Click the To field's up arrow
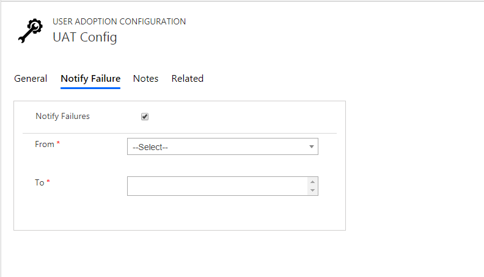 (312, 182)
